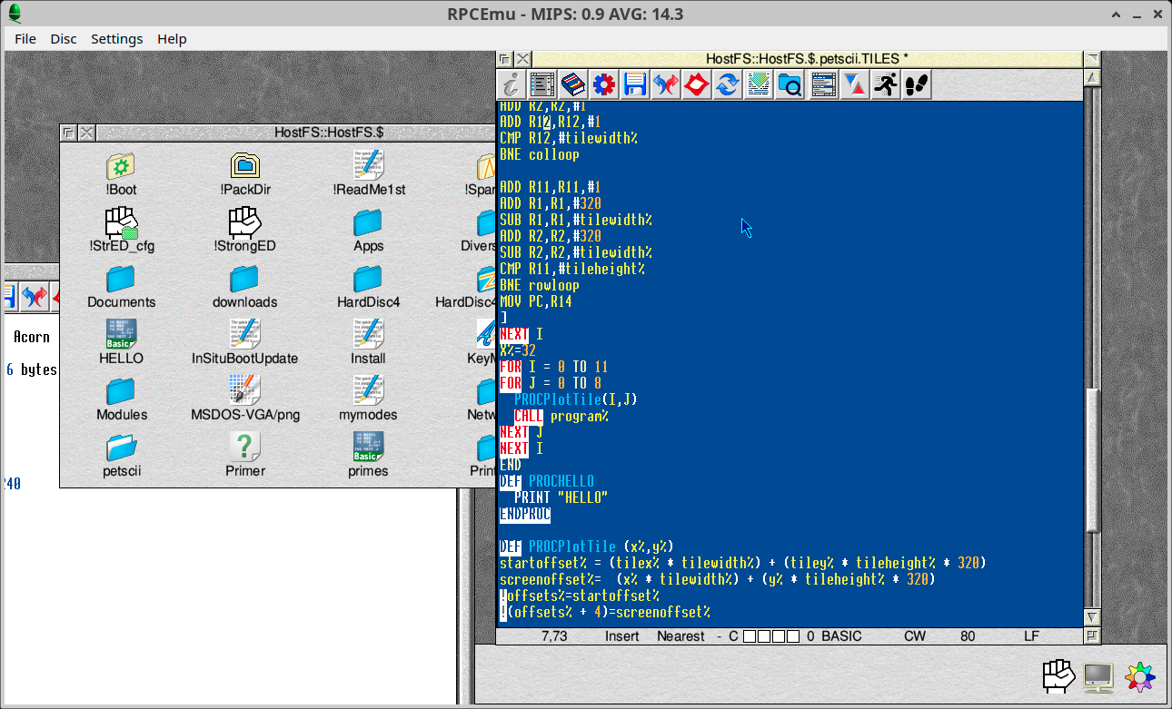Click the running man icon in toolbar
This screenshot has height=709, width=1172.
(885, 84)
